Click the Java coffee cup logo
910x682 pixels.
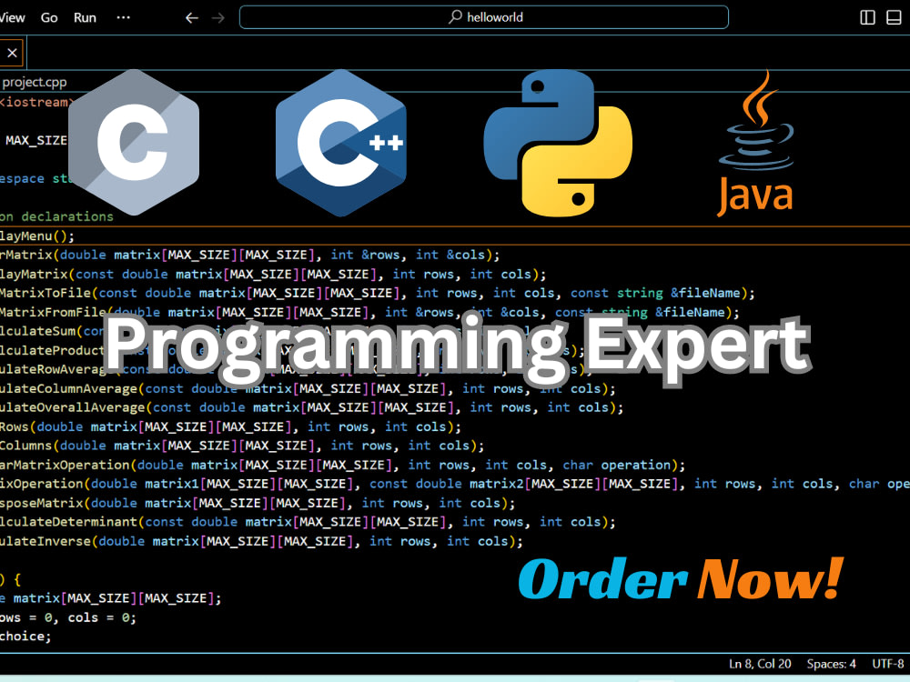tap(756, 144)
